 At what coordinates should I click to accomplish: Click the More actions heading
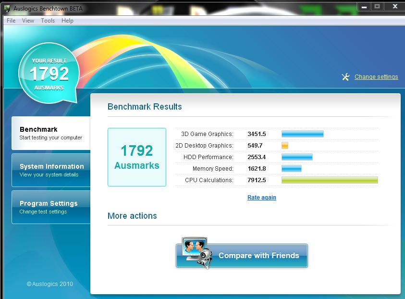click(132, 216)
